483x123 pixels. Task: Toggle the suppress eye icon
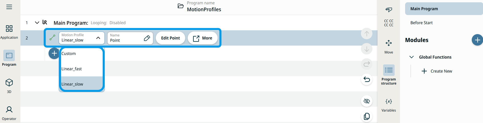click(367, 101)
